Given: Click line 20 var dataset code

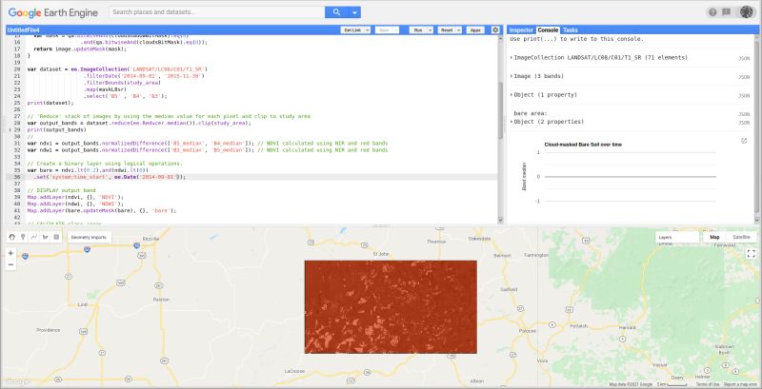Looking at the screenshot, I should [117, 68].
